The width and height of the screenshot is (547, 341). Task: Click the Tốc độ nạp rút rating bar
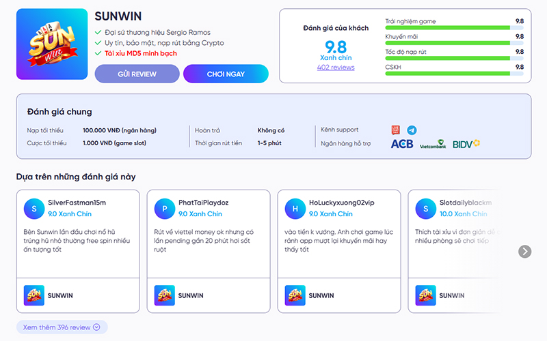tap(454, 58)
